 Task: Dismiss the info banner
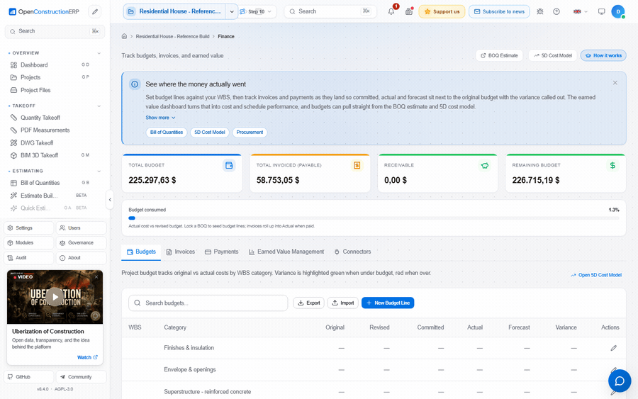(x=615, y=83)
